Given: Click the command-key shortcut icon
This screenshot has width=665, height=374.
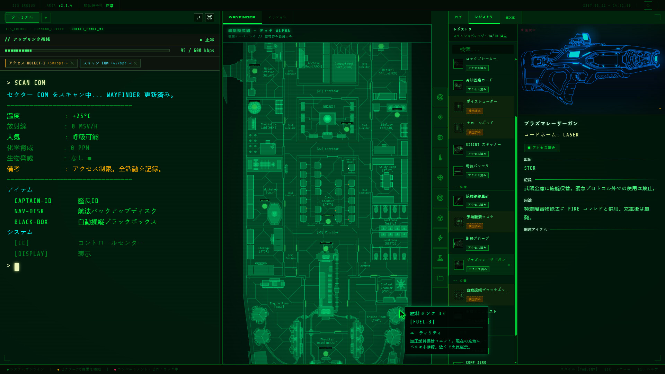Looking at the screenshot, I should (x=210, y=17).
